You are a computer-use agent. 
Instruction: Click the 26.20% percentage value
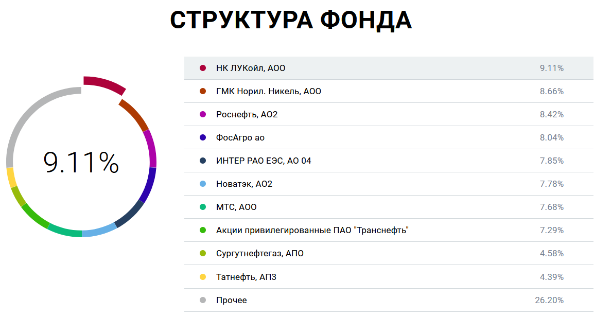coord(549,300)
